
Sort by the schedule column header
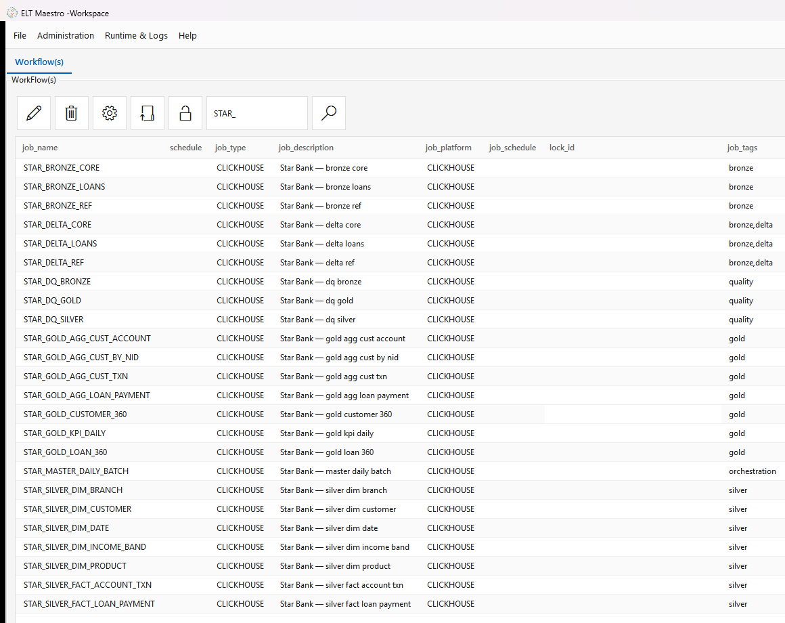tap(185, 148)
